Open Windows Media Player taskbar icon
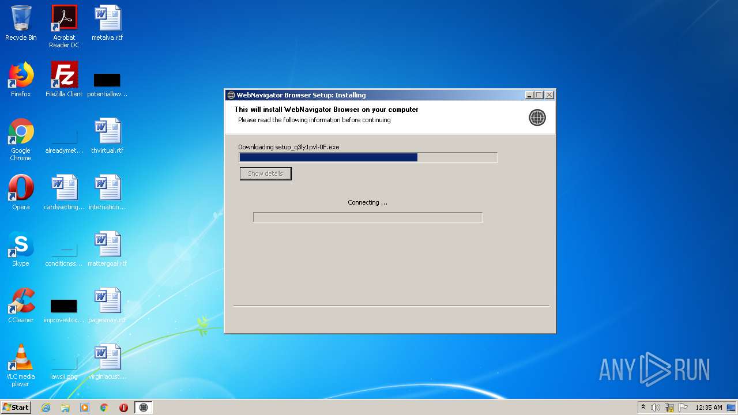 tap(85, 408)
